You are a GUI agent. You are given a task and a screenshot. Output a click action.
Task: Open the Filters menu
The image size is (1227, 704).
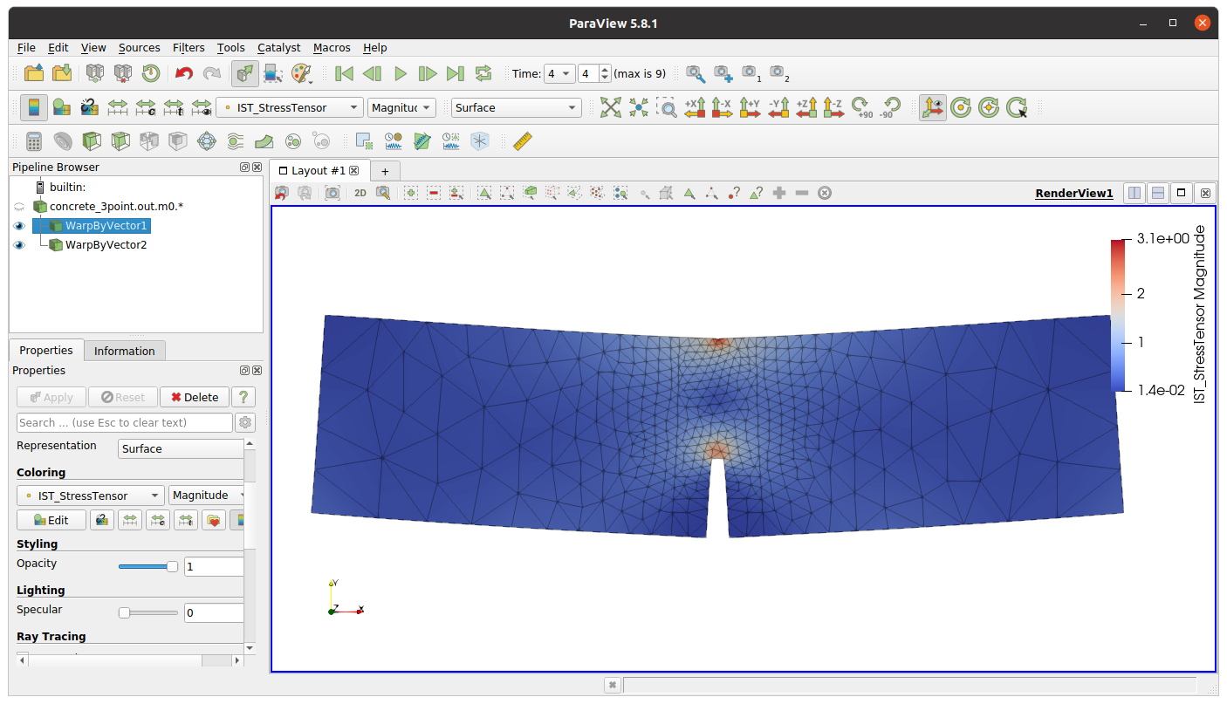pos(189,48)
